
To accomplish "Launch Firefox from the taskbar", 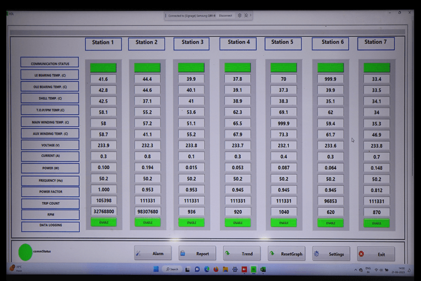I will point(216,269).
